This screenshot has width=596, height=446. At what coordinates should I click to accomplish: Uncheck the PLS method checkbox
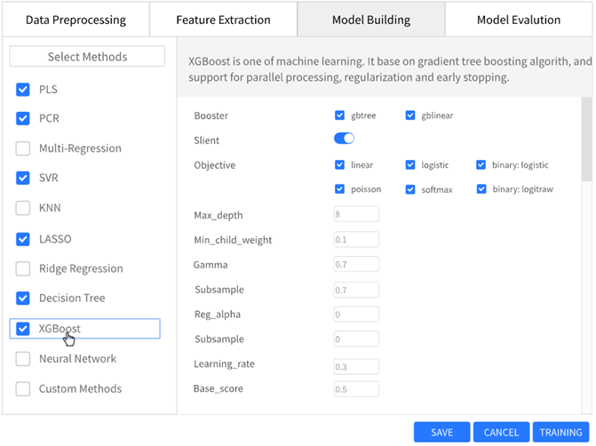(x=23, y=90)
